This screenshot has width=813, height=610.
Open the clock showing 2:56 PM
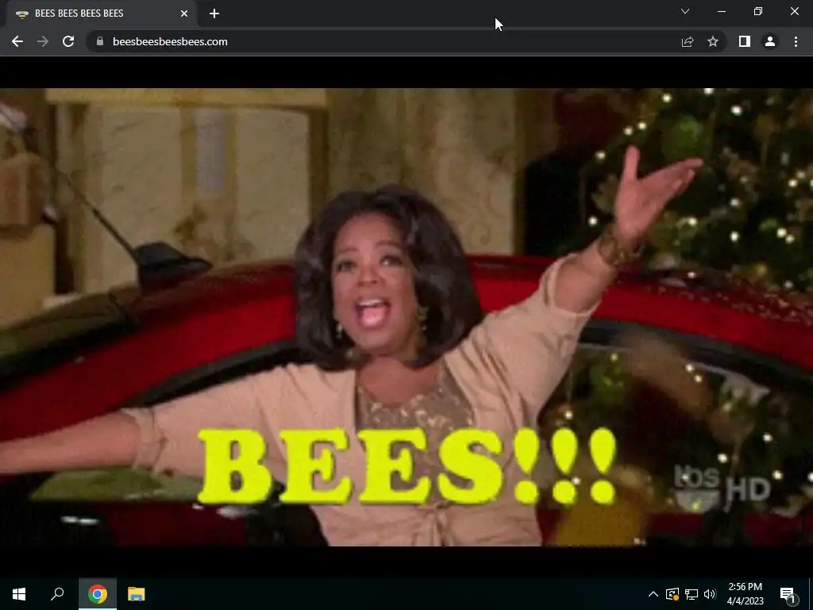click(745, 594)
